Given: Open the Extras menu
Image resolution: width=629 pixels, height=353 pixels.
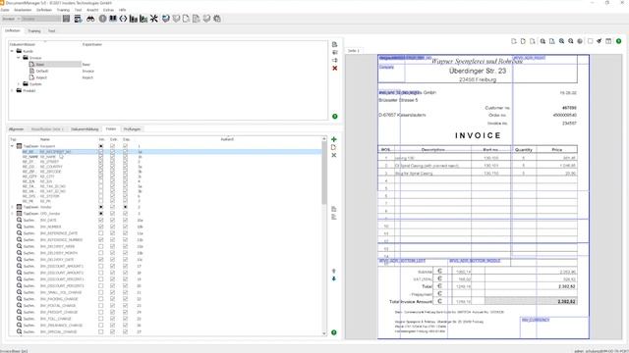Looking at the screenshot, I should [108, 10].
